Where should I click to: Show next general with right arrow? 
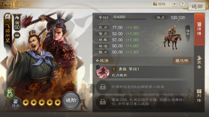point(80,63)
